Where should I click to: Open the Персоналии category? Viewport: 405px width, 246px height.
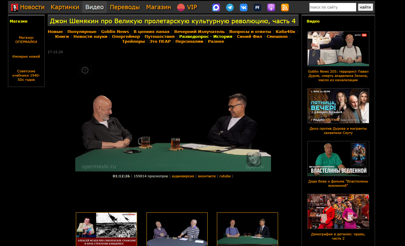point(189,42)
